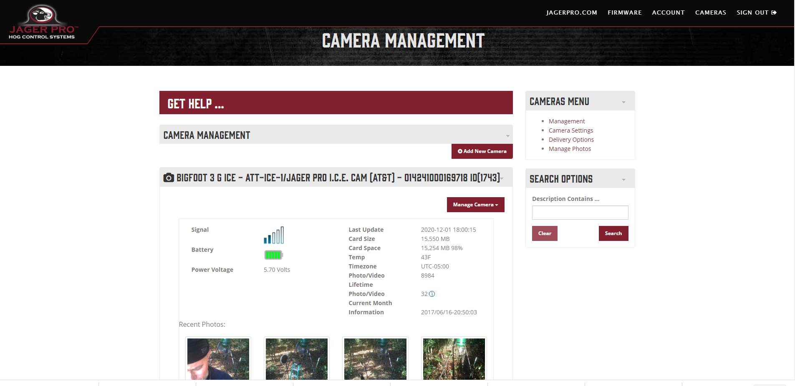
Task: Go to the Account page
Action: tap(668, 13)
